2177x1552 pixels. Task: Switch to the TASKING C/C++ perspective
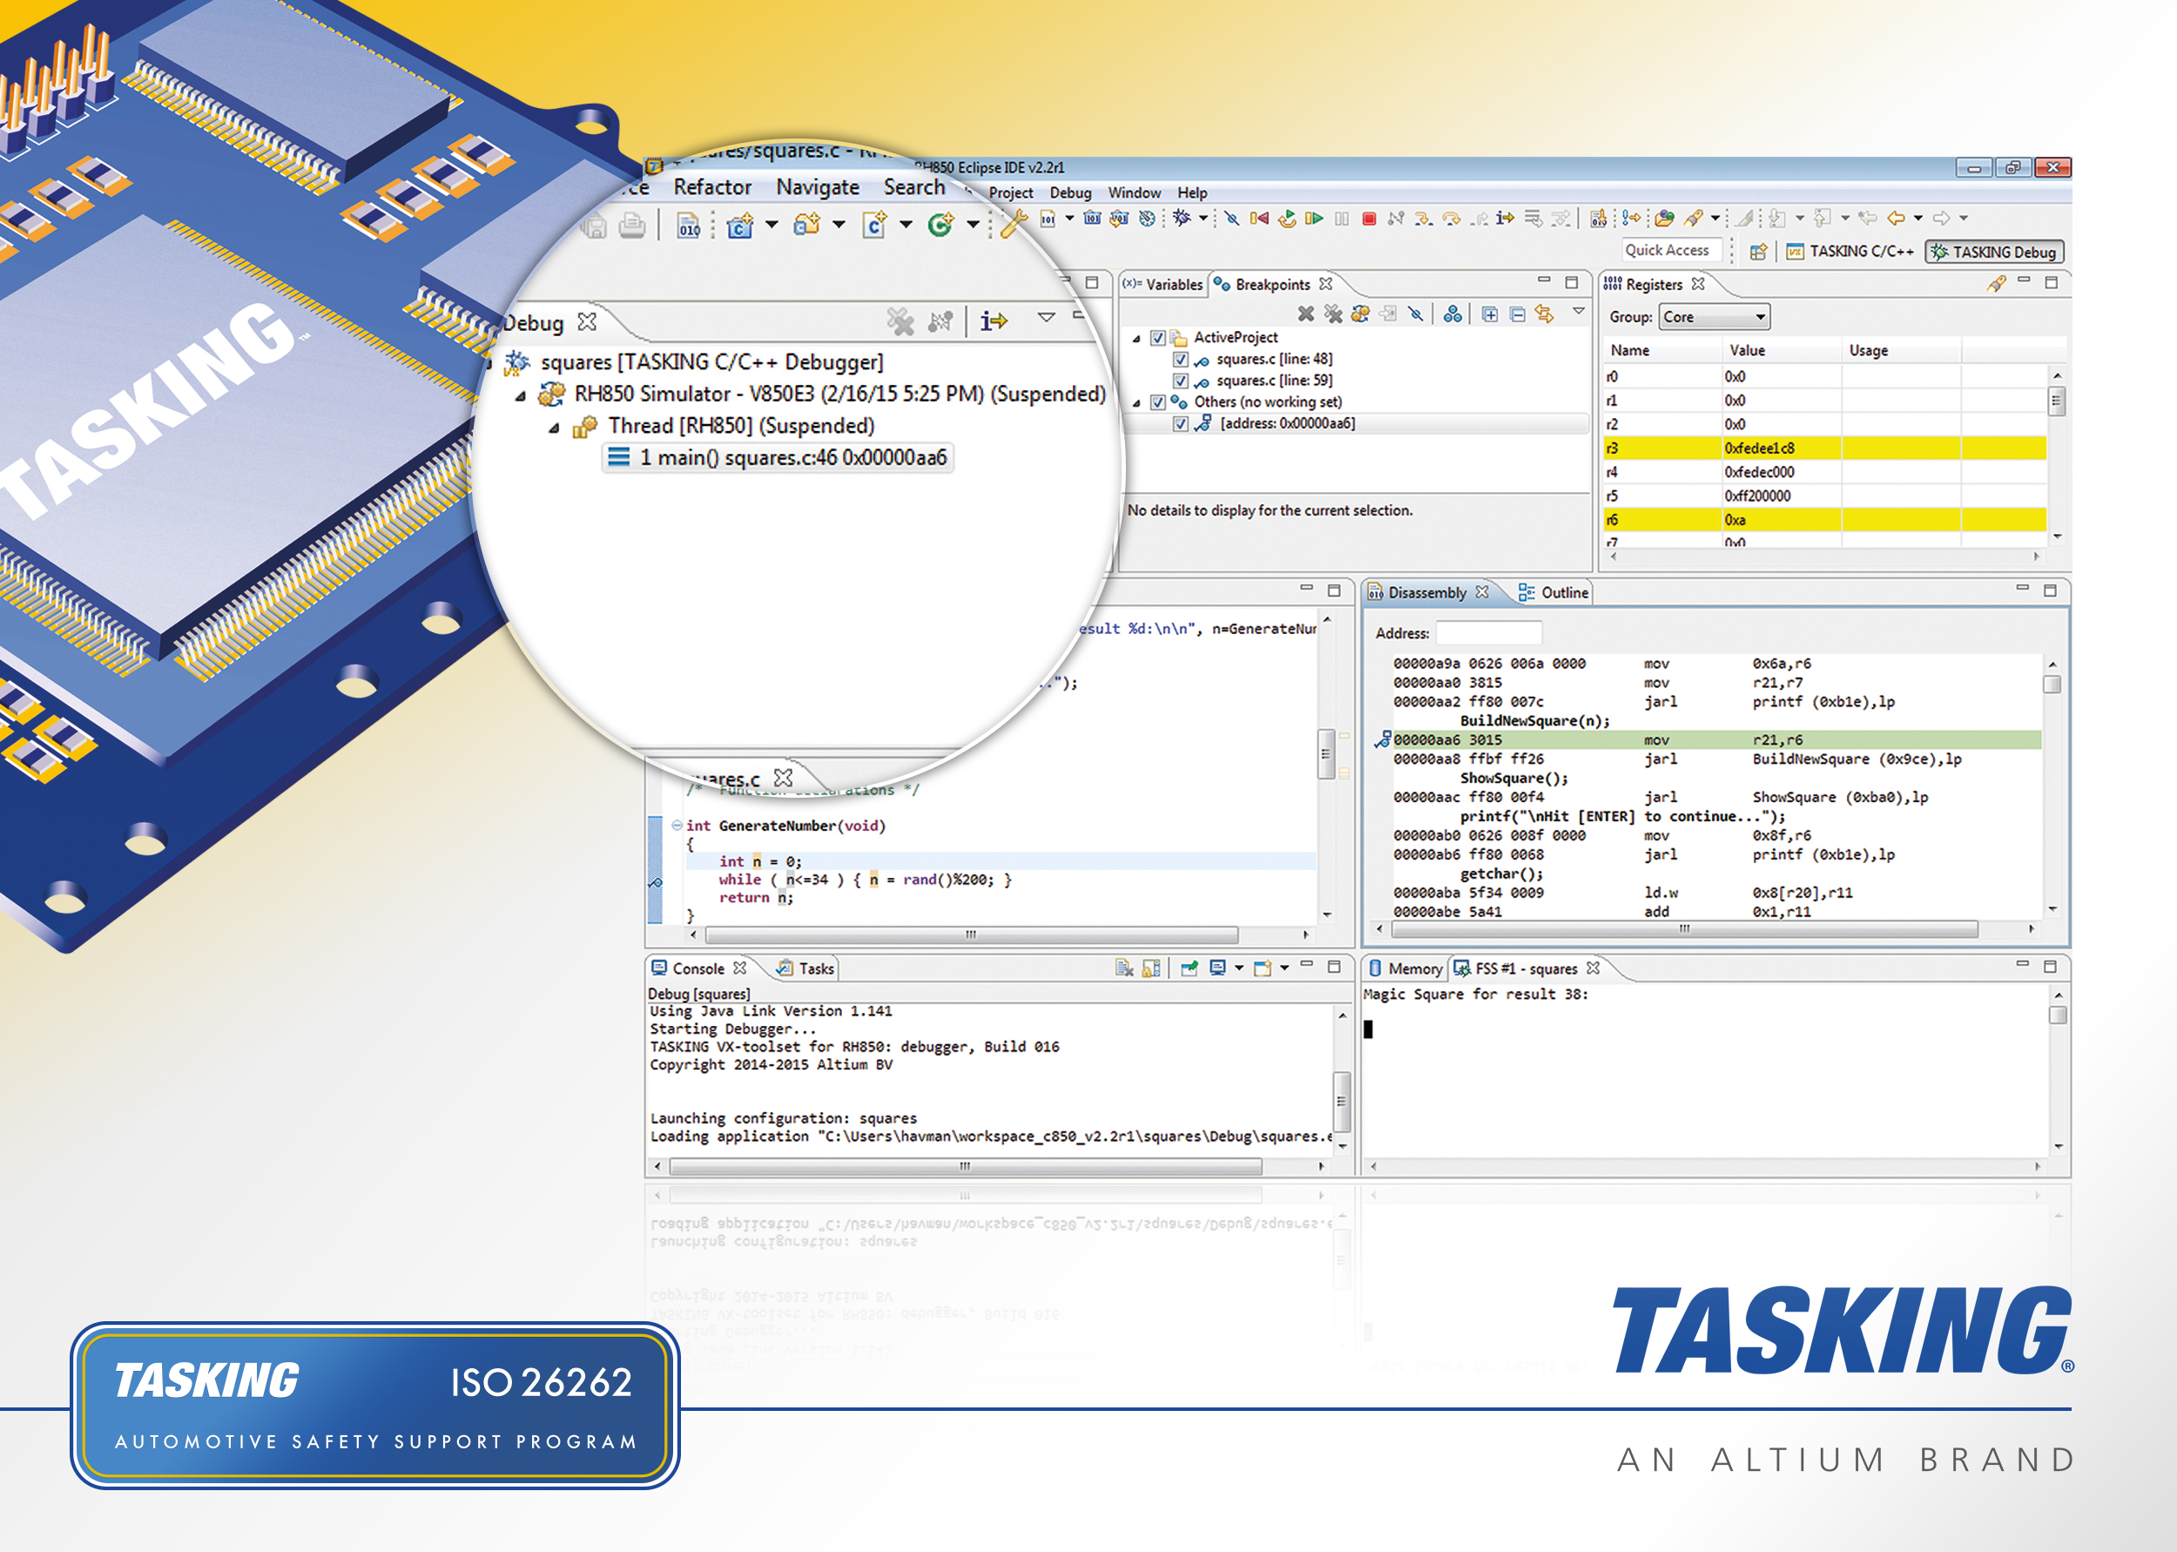point(1851,252)
